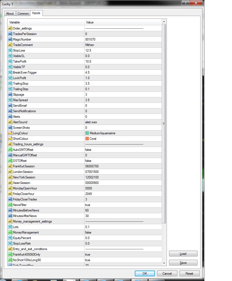Click the icon next to TrailingStop
The image size is (232, 281).
(x=10, y=84)
